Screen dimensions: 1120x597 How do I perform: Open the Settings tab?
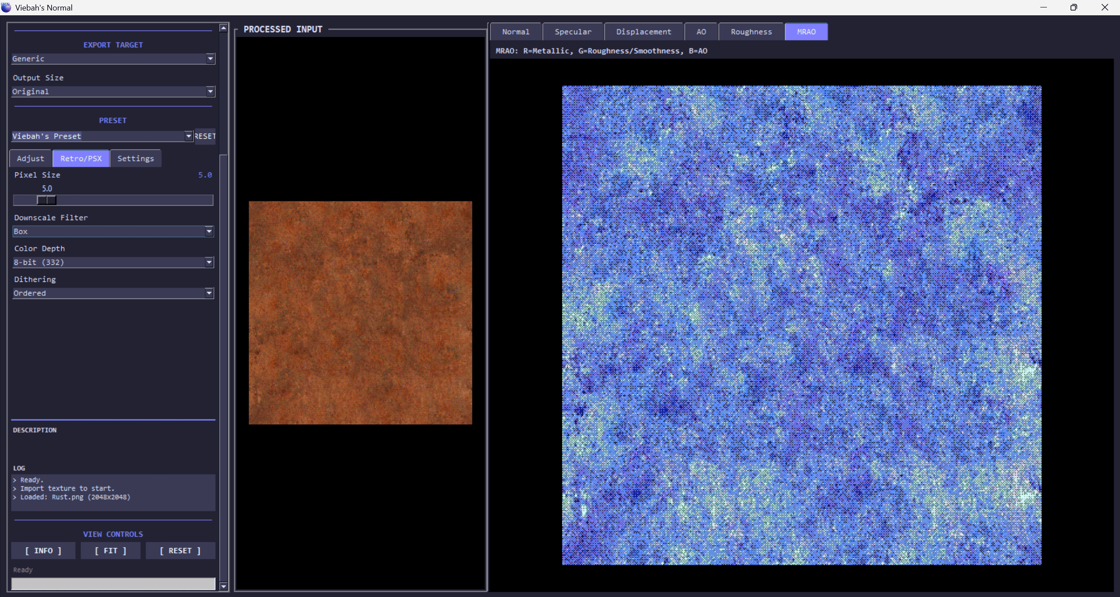pyautogui.click(x=135, y=158)
